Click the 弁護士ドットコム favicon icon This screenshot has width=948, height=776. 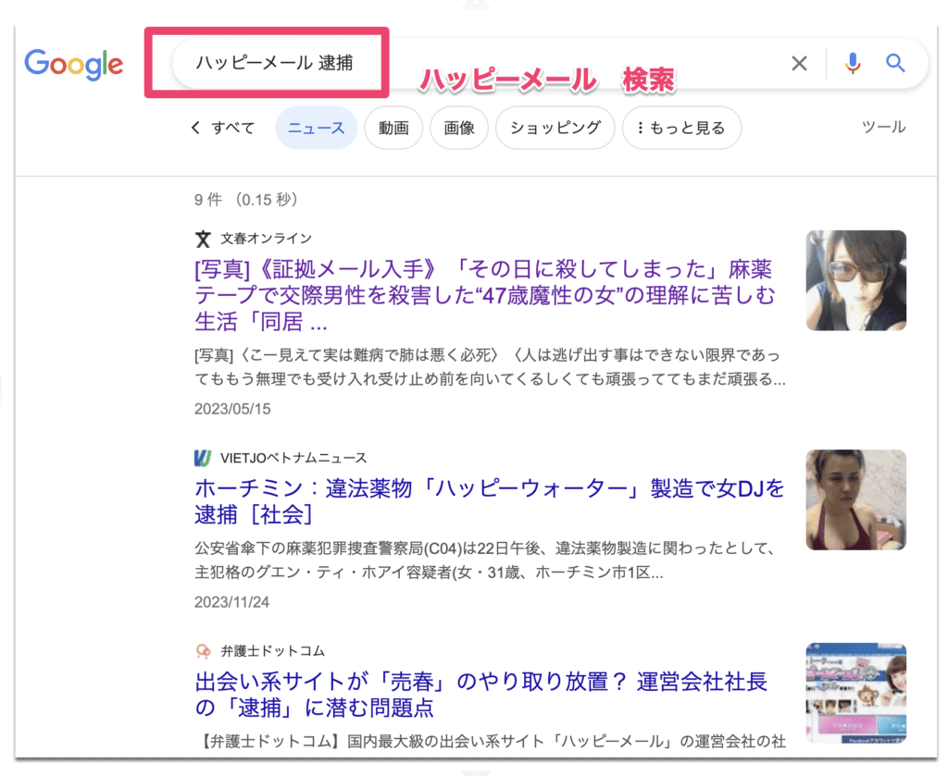point(203,651)
